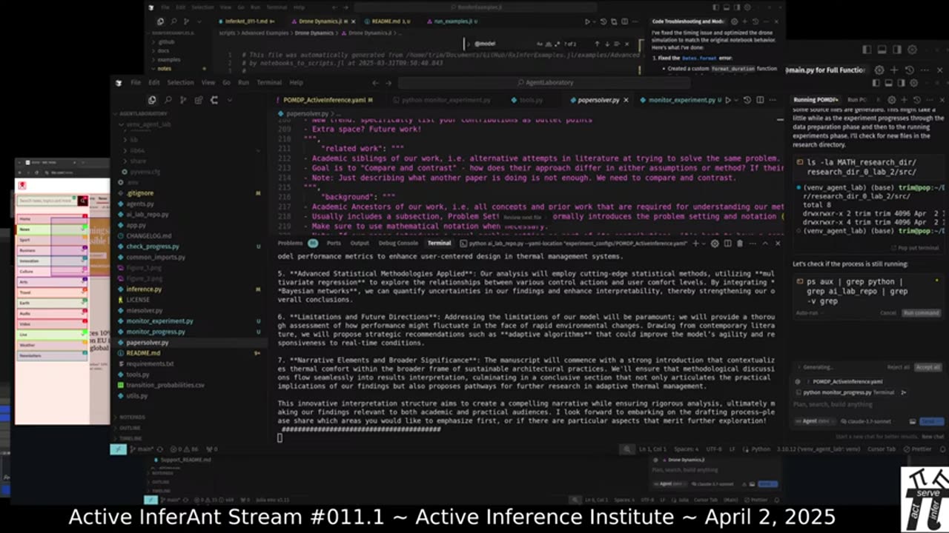The image size is (949, 533).
Task: Click the split editor icon in editor toolbar
Action: (760, 100)
